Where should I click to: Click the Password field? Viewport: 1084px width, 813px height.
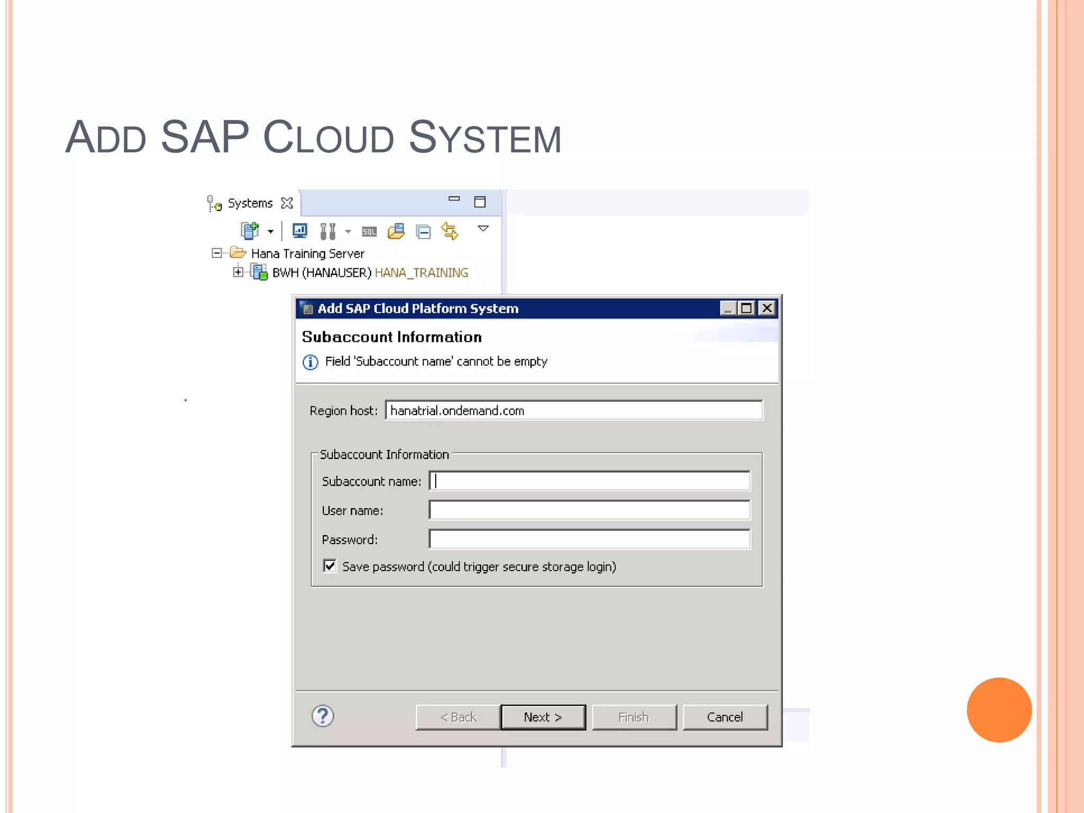tap(589, 539)
